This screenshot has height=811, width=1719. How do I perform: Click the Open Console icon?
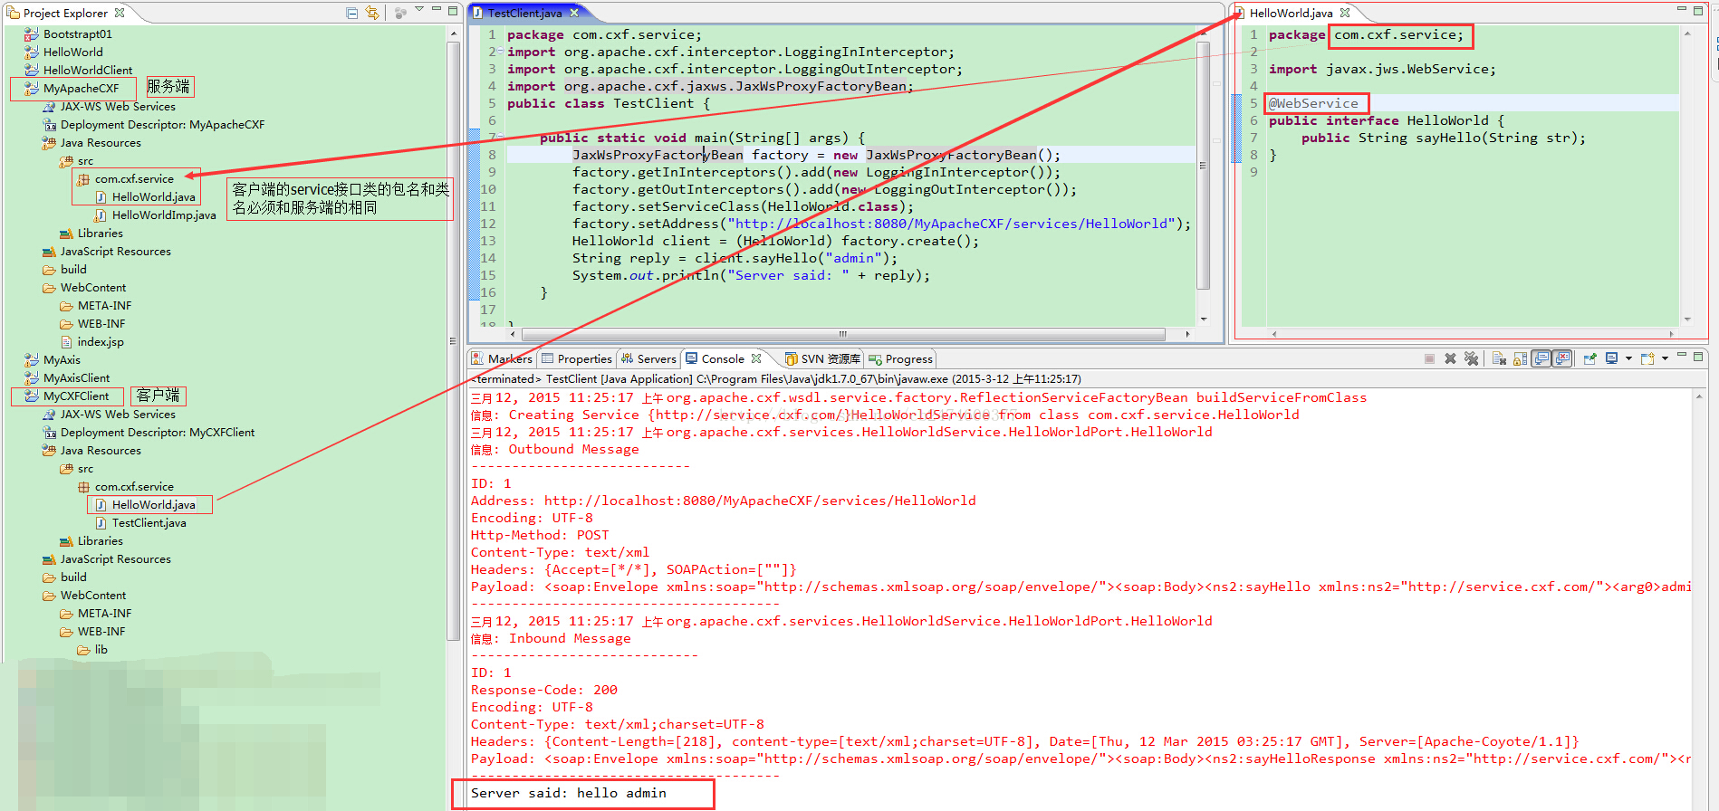tap(1647, 359)
